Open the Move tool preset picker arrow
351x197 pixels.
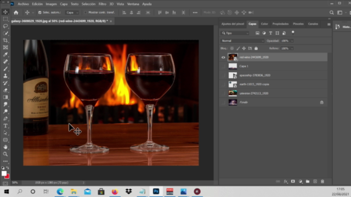coord(33,13)
